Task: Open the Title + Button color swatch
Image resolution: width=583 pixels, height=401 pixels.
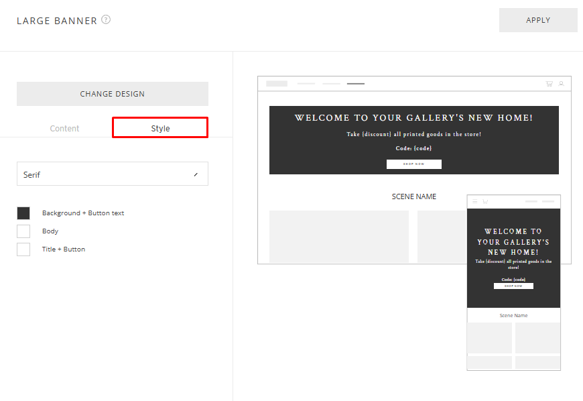Action: 23,249
